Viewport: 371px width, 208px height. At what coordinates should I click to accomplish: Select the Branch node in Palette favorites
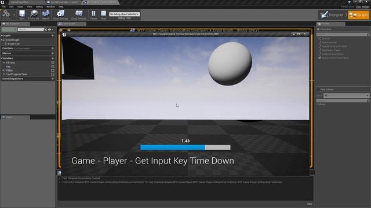click(x=326, y=39)
